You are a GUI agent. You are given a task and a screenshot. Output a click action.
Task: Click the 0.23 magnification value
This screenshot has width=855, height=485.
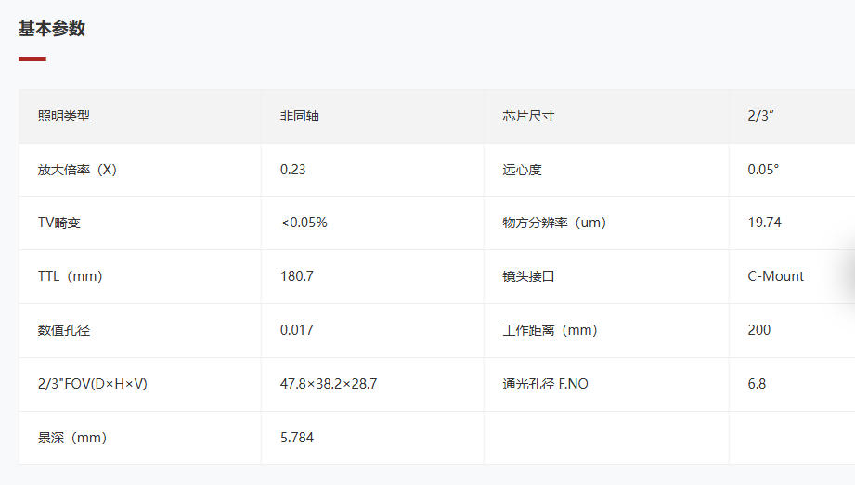292,170
